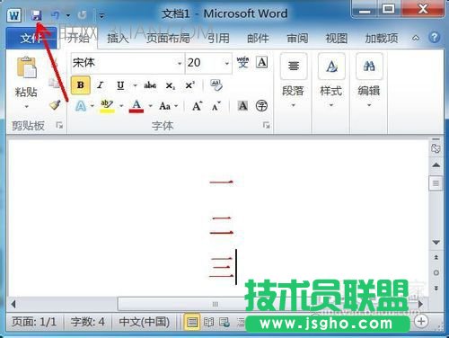Switch to the 邮件 Mailings tab
This screenshot has height=338, width=449.
258,38
